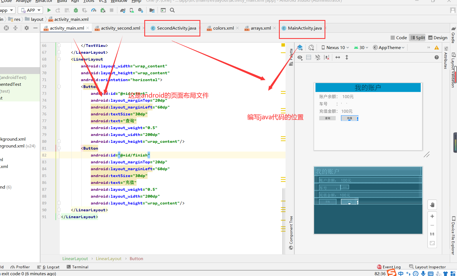
Task: Open the Palette side panel
Action: pyautogui.click(x=291, y=57)
